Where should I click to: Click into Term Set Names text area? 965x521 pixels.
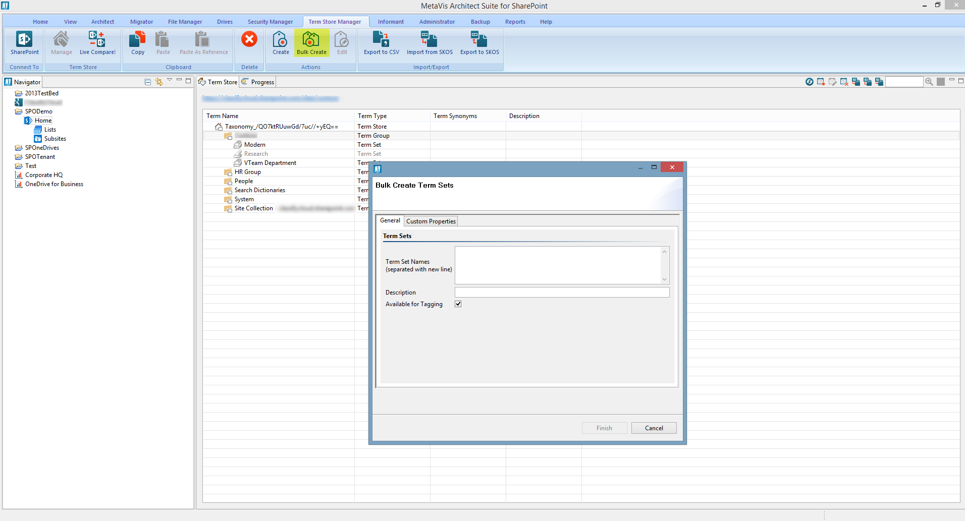click(558, 265)
